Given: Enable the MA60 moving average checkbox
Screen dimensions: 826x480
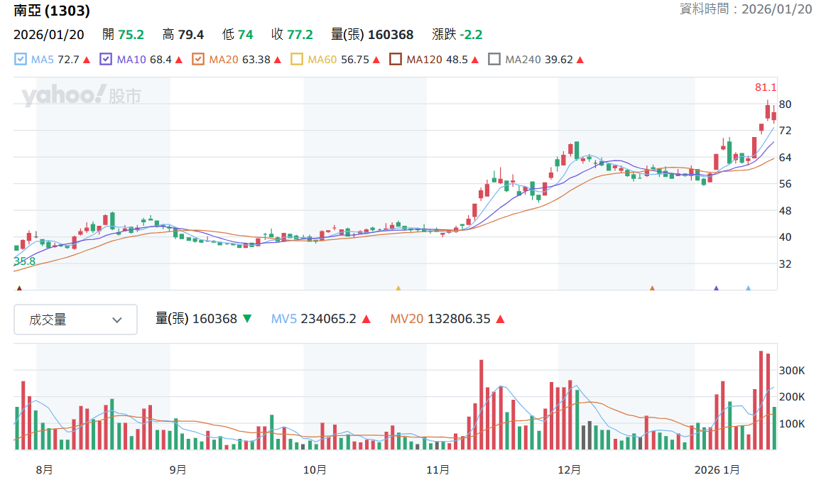Looking at the screenshot, I should click(x=297, y=60).
